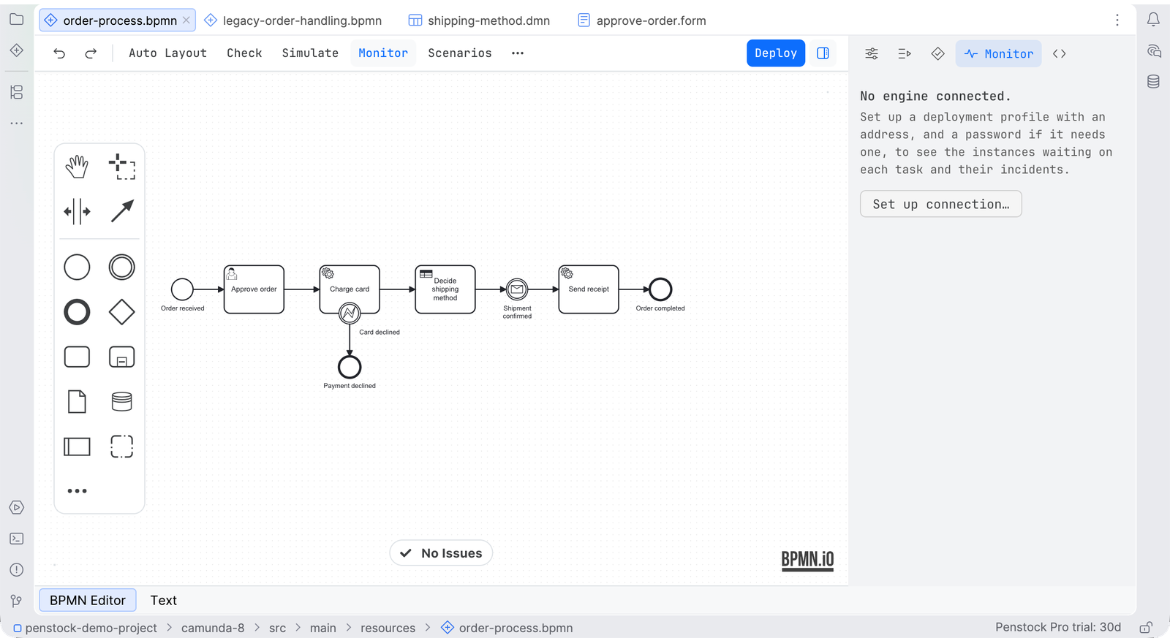Create a task from the palette

[x=77, y=357]
